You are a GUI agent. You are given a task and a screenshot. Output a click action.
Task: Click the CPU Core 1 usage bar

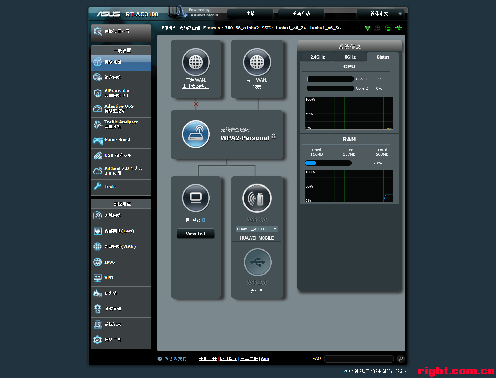(330, 79)
